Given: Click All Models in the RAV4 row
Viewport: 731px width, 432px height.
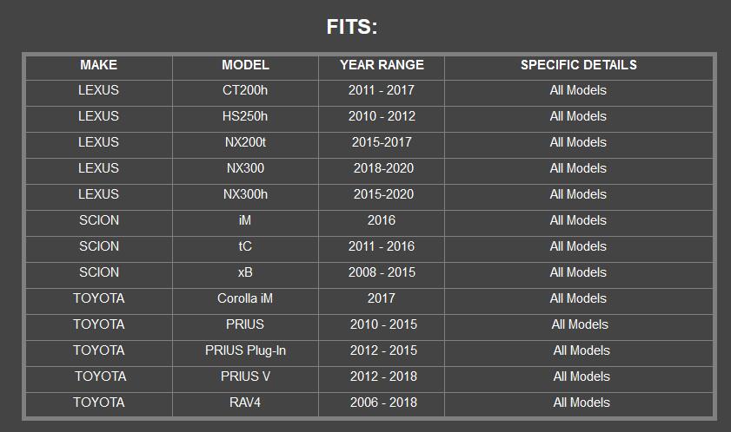Looking at the screenshot, I should click(581, 403).
